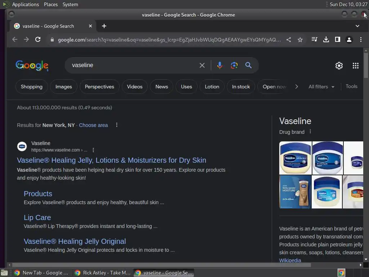This screenshot has width=369, height=277.
Task: Open Vaseline Healing Jelly, Lotions result
Action: point(112,160)
